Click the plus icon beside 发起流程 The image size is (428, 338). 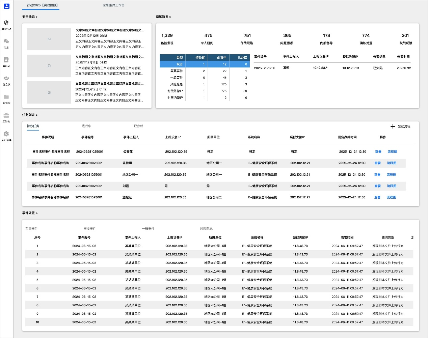coord(393,126)
